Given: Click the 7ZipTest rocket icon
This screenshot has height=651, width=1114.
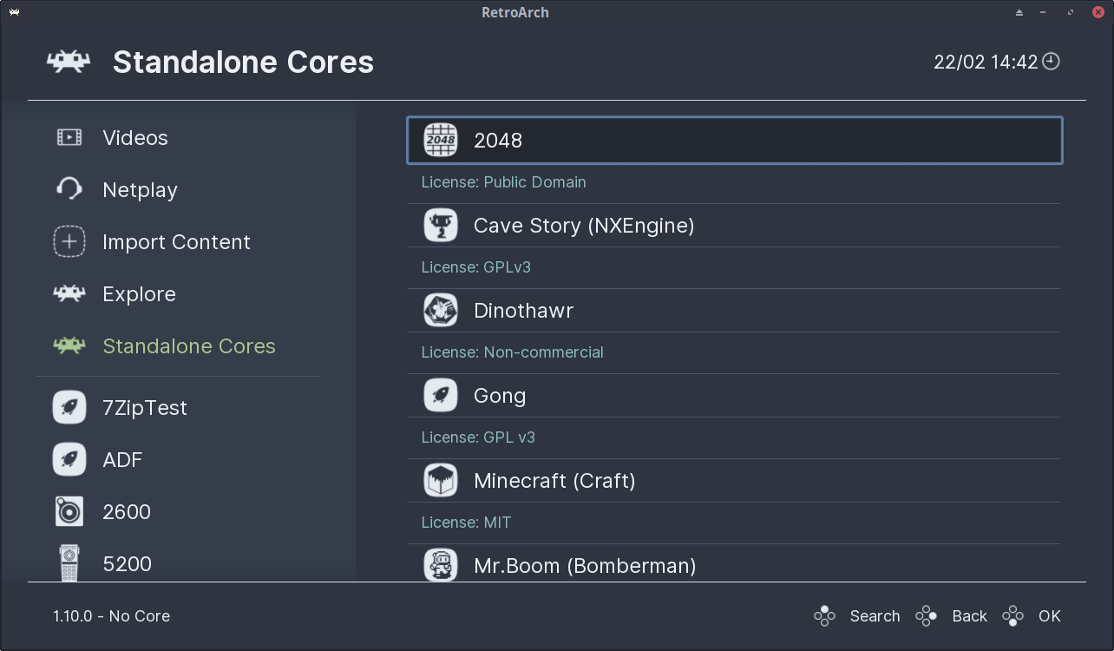Looking at the screenshot, I should pos(69,407).
